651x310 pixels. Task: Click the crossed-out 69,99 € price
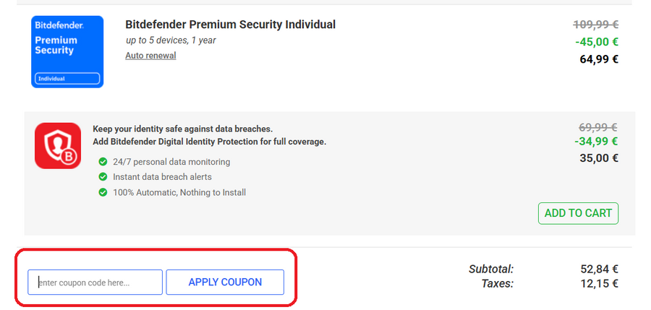click(598, 126)
